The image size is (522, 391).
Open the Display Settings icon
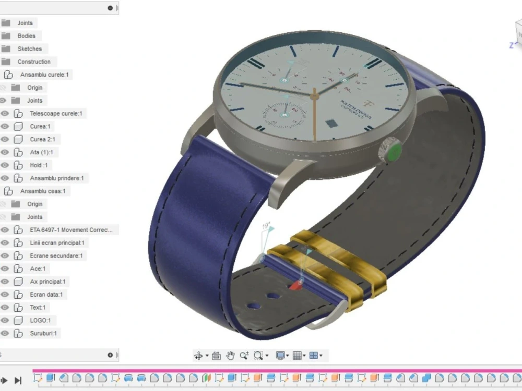[281, 355]
